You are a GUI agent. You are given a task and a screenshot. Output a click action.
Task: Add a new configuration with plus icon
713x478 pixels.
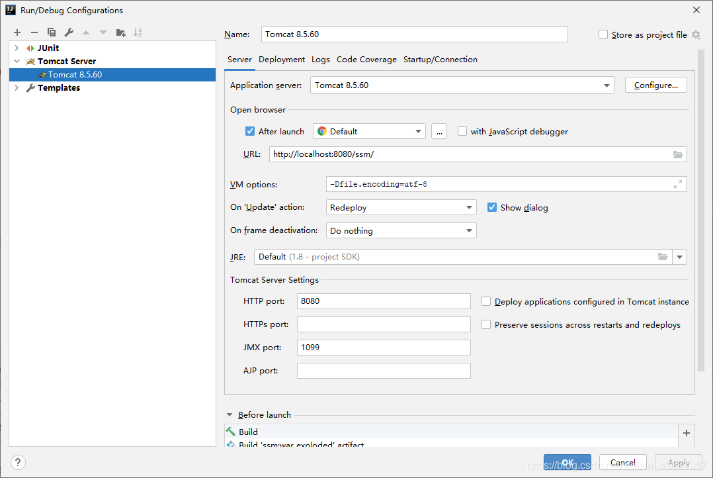17,32
